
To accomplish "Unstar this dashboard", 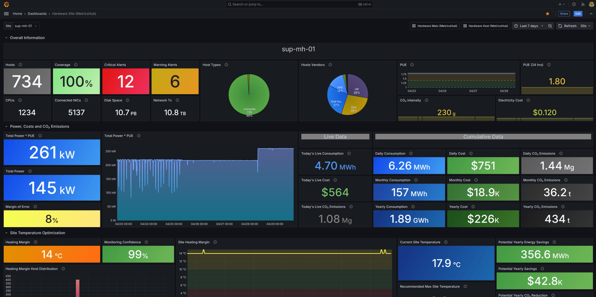I will click(548, 14).
